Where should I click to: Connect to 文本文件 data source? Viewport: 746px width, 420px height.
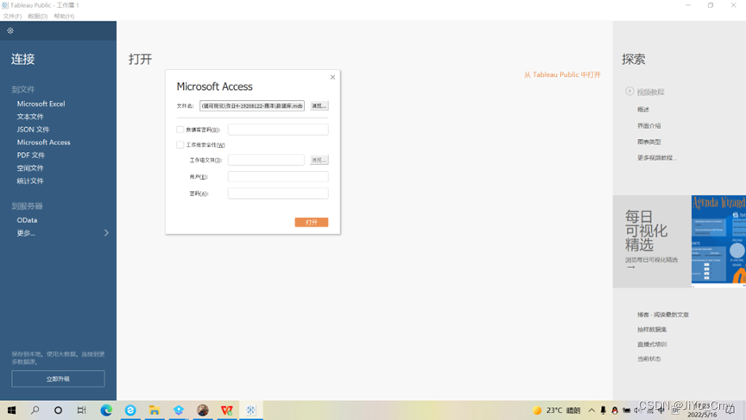30,117
